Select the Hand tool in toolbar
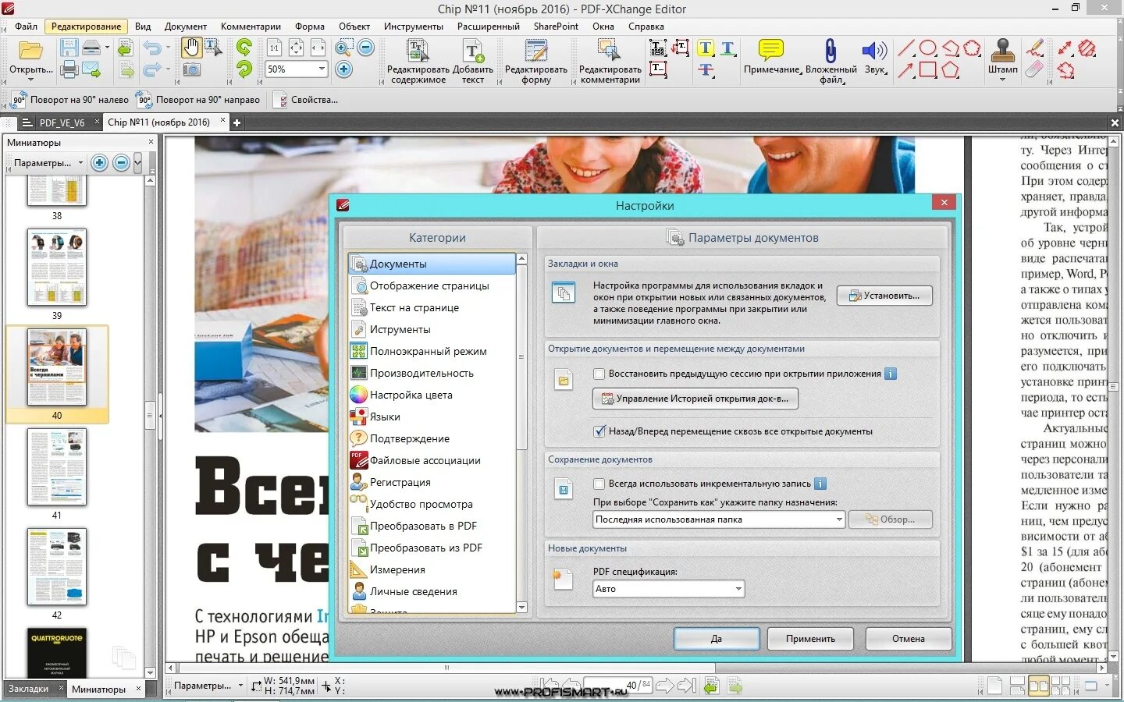Viewport: 1124px width, 702px height. pyautogui.click(x=191, y=48)
